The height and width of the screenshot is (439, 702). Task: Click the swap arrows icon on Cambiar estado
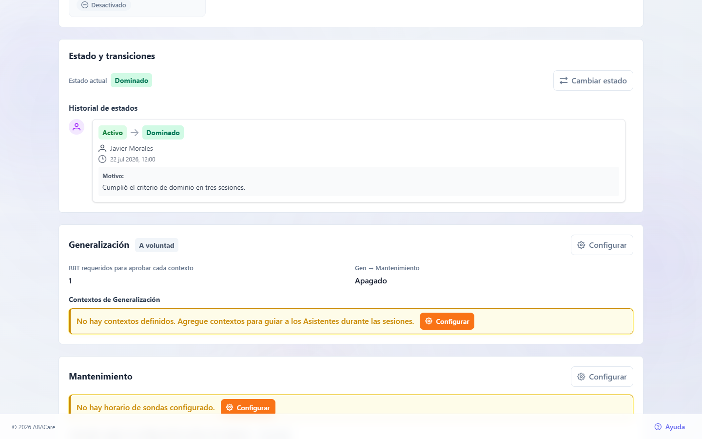(x=564, y=80)
